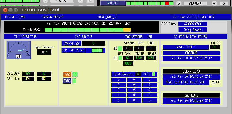The height and width of the screenshot is (114, 232).
Task: Minimize the H1OAF_GDS_TP.adl window
Action: (x=10, y=10)
